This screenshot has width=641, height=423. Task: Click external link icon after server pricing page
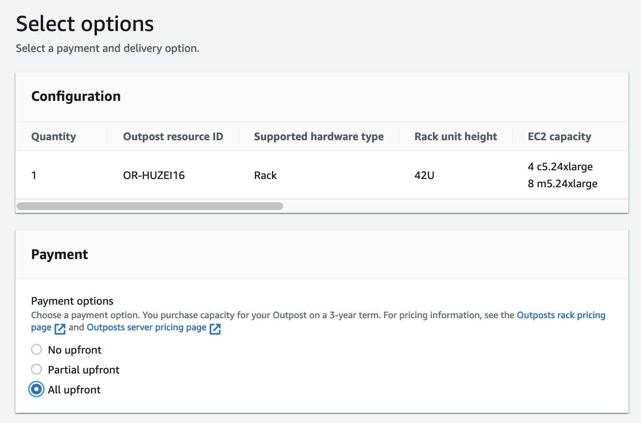click(215, 328)
